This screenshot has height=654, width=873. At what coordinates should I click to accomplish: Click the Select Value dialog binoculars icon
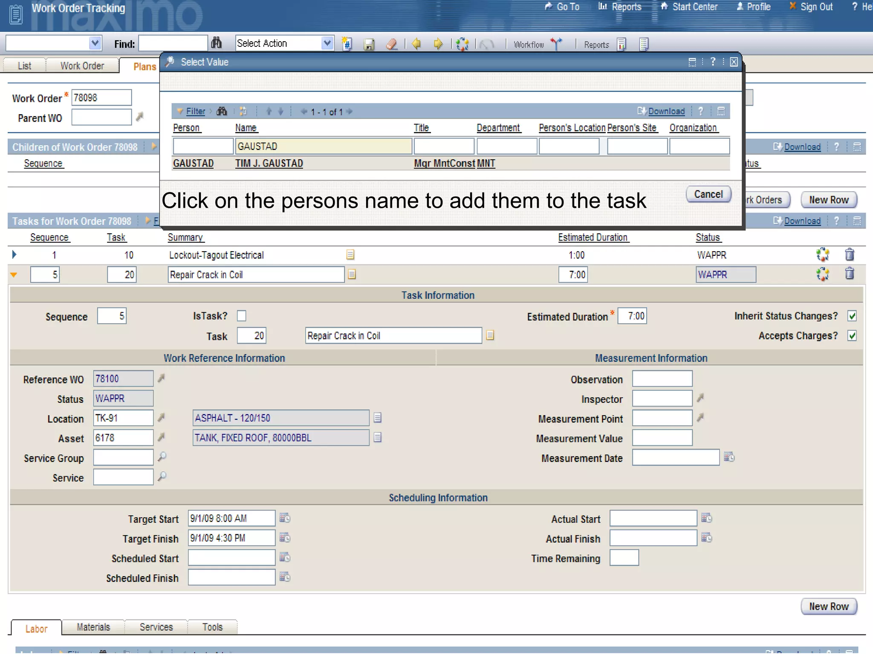point(222,111)
